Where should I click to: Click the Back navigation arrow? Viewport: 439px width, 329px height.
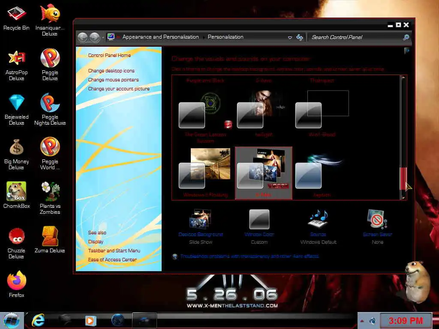[83, 37]
